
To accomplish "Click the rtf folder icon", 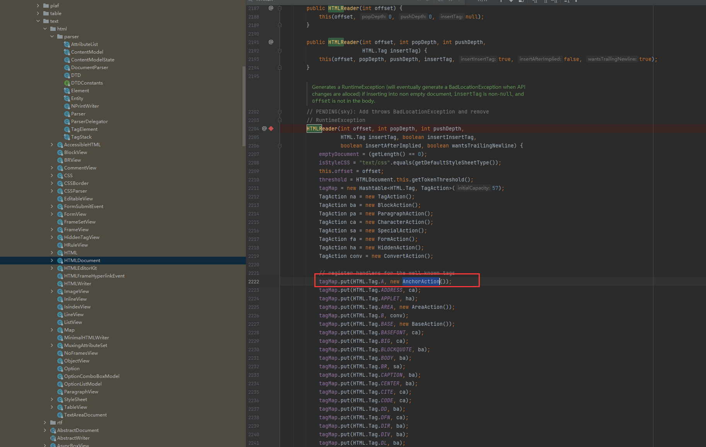I will point(53,423).
